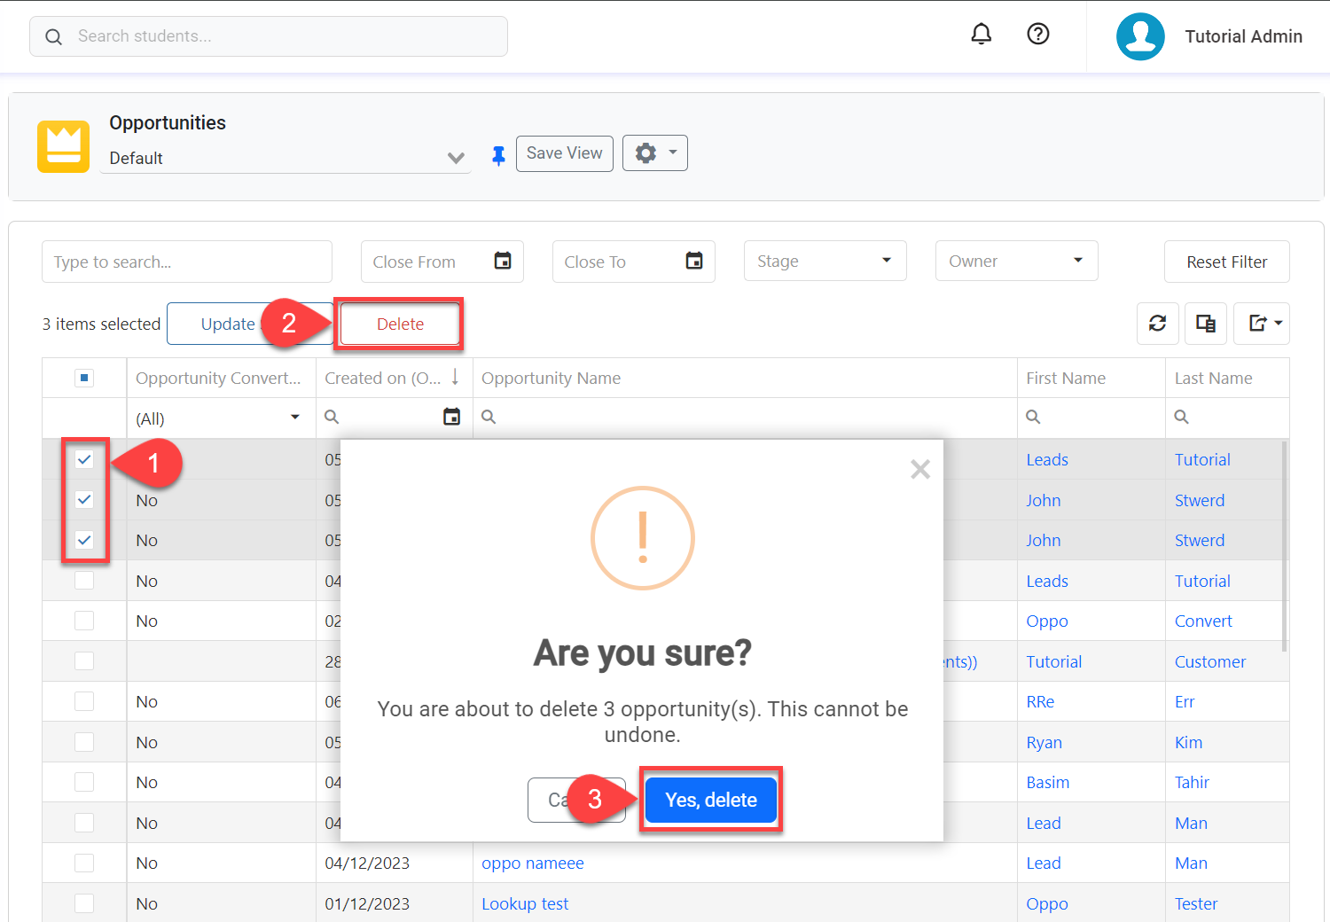Open the notifications bell
1330x922 pixels.
pyautogui.click(x=981, y=35)
